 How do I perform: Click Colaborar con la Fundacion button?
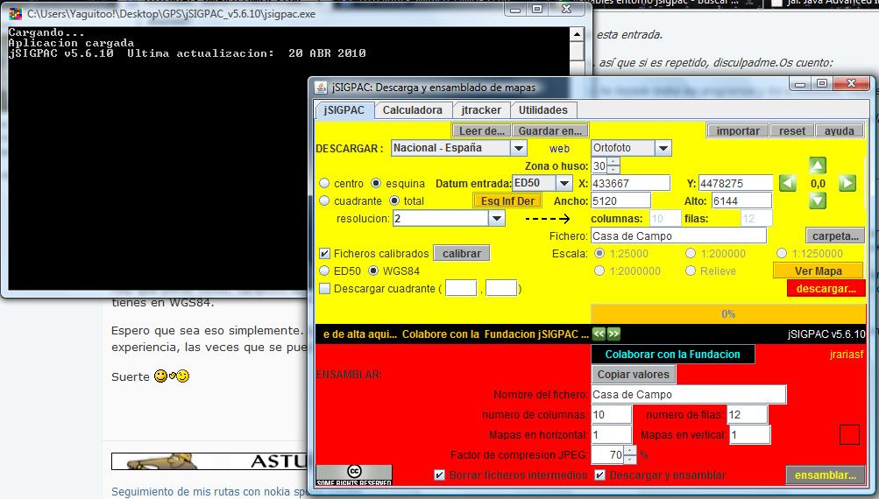coord(673,354)
